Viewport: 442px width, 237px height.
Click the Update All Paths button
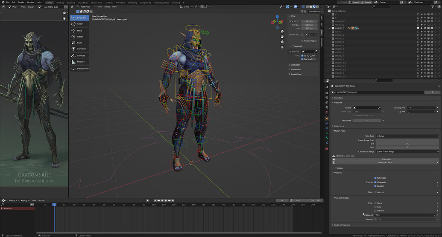coord(385,162)
